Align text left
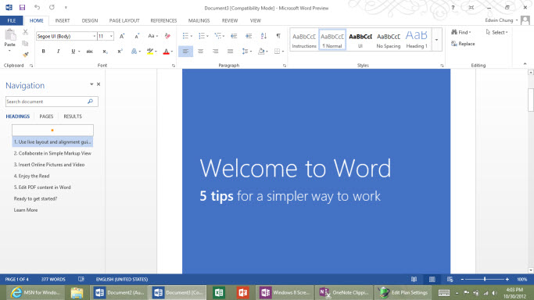The height and width of the screenshot is (300, 534). click(185, 52)
